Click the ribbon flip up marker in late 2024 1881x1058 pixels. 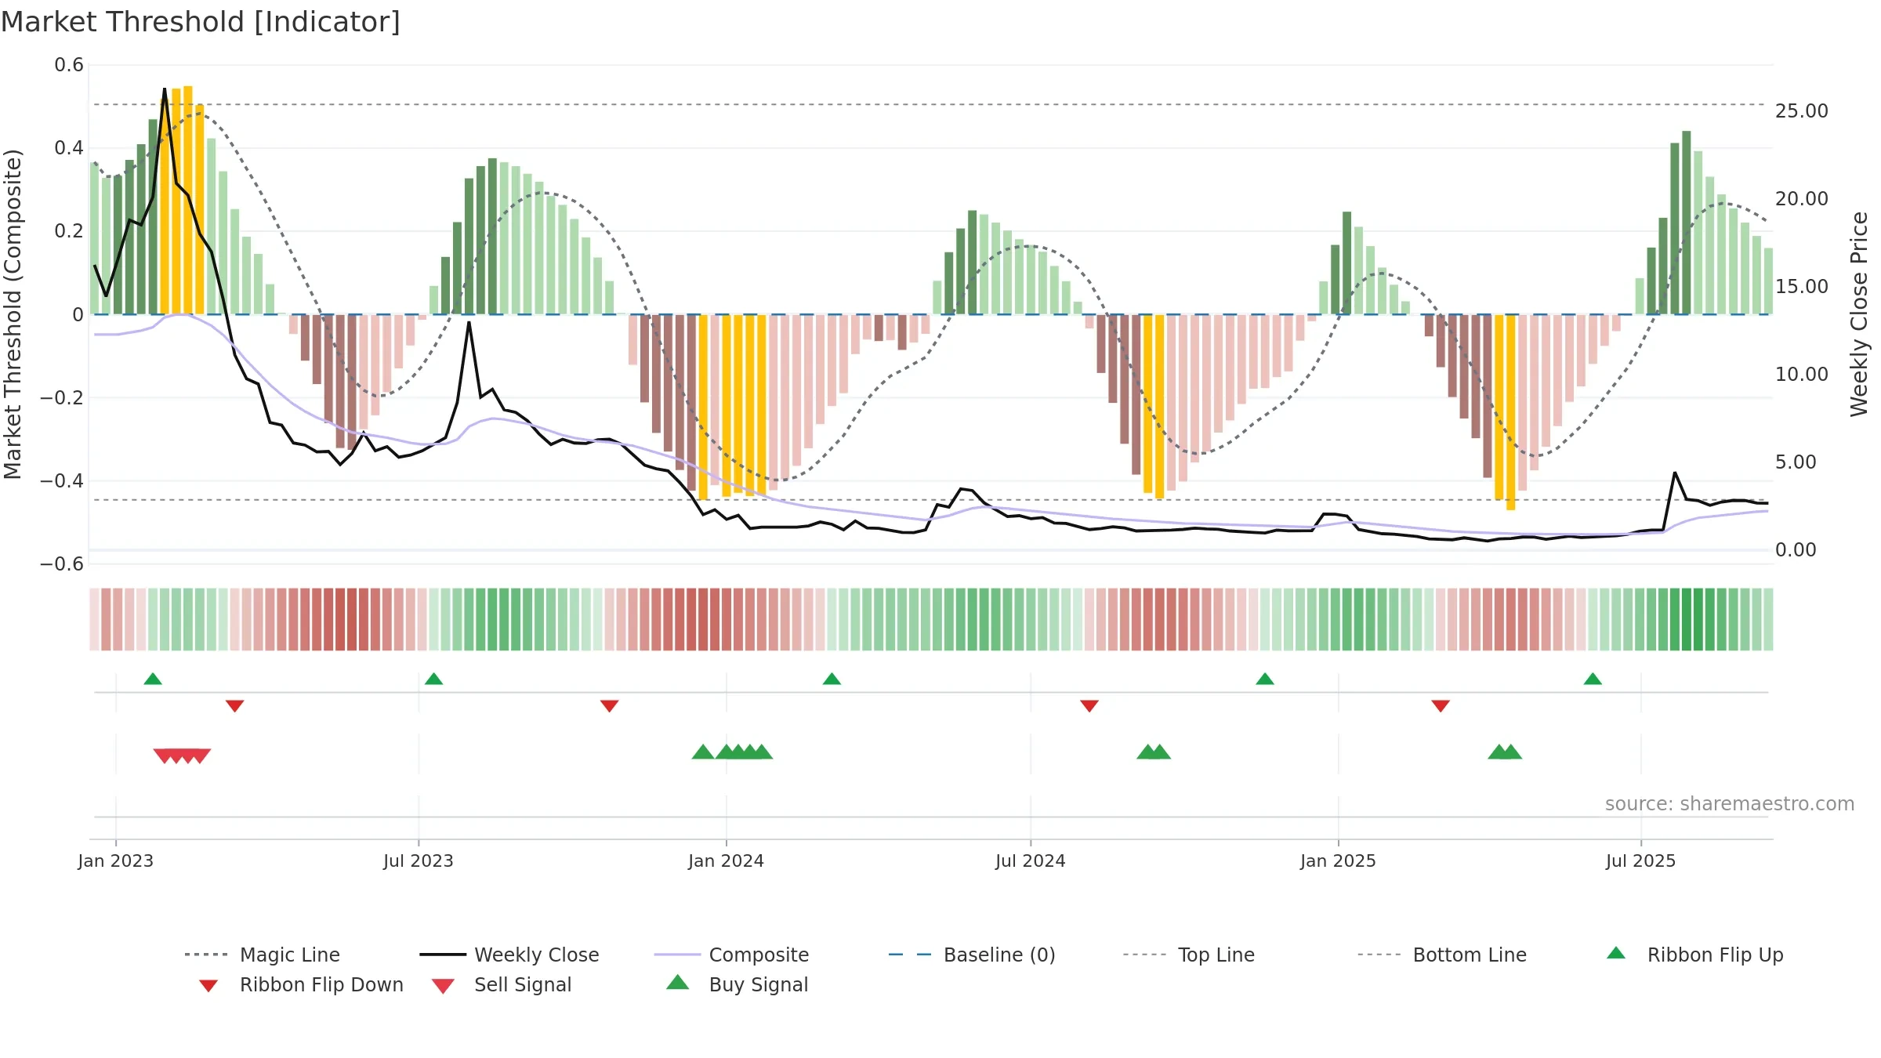[1264, 679]
